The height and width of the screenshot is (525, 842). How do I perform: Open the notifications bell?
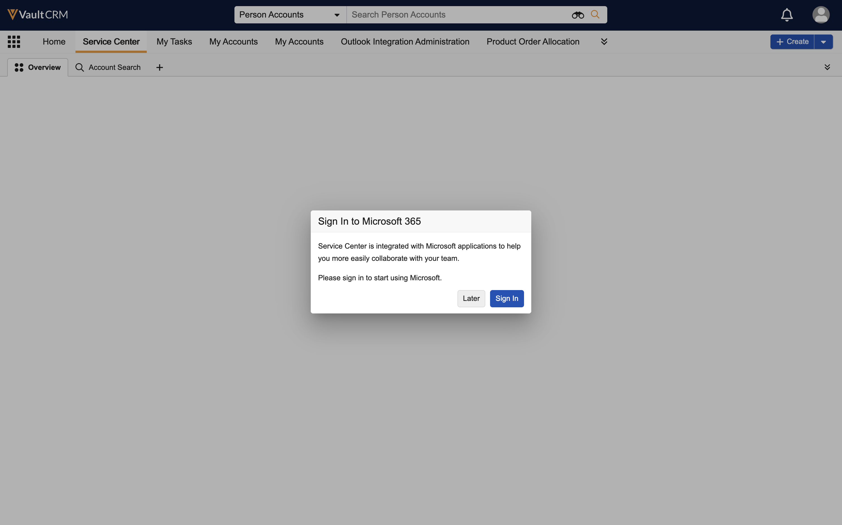tap(787, 15)
